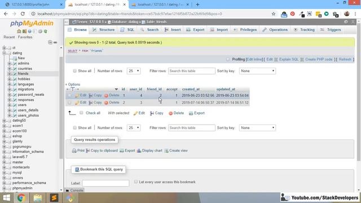Click the Create view icon
The height and width of the screenshot is (203, 361).
(x=166, y=151)
